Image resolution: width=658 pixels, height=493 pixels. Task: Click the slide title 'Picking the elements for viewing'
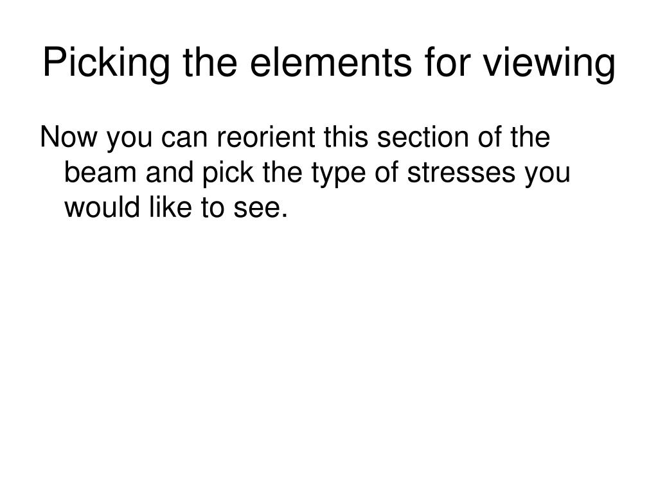(329, 63)
